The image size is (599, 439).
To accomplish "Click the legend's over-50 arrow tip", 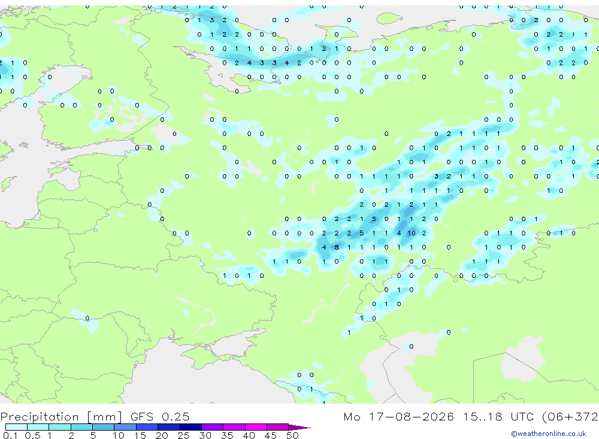I will (299, 428).
